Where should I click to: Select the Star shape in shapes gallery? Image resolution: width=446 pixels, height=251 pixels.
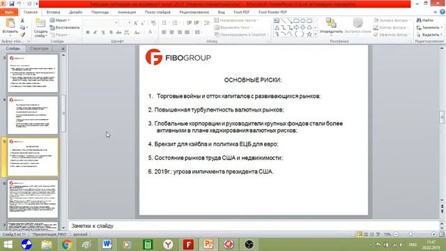[x=309, y=34]
